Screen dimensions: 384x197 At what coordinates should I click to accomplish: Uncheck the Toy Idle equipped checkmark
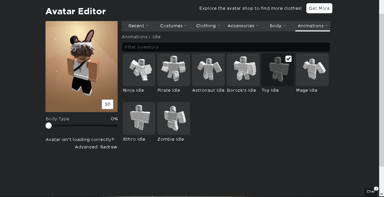(288, 59)
